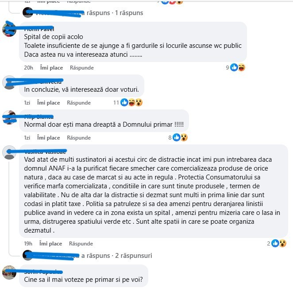
Task: Open the 19h timestamp link
Action: [28, 244]
